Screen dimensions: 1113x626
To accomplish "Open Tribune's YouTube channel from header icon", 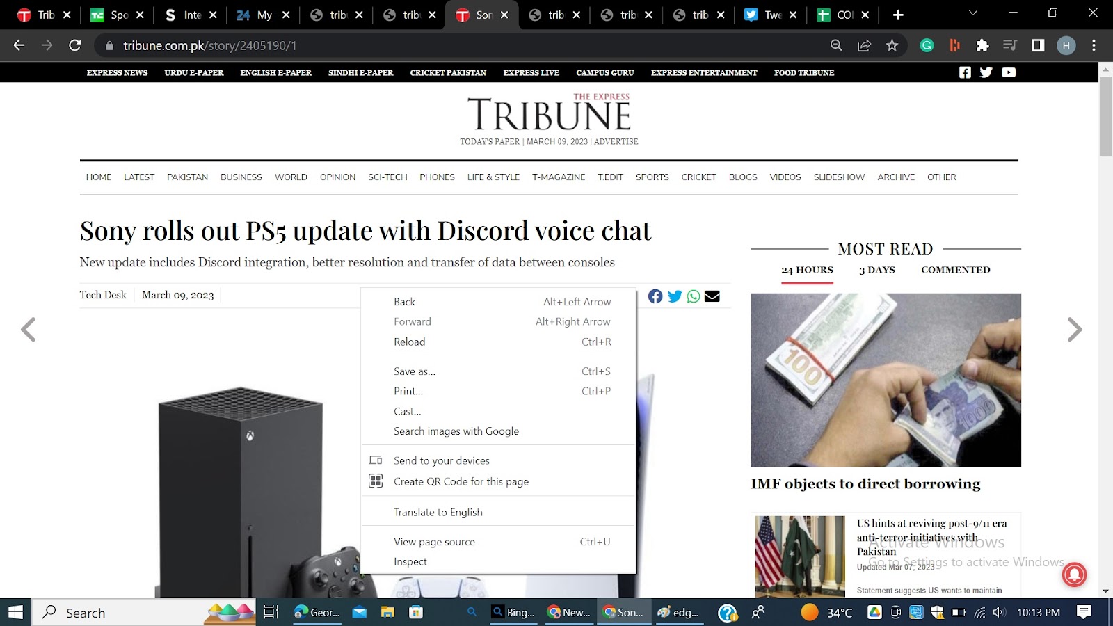I will 1009,72.
